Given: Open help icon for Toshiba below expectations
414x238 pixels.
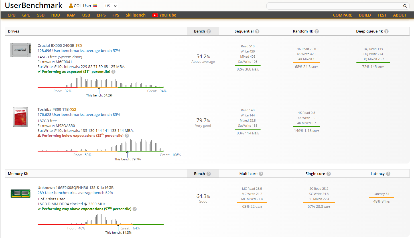Looking at the screenshot, I should pos(127,136).
